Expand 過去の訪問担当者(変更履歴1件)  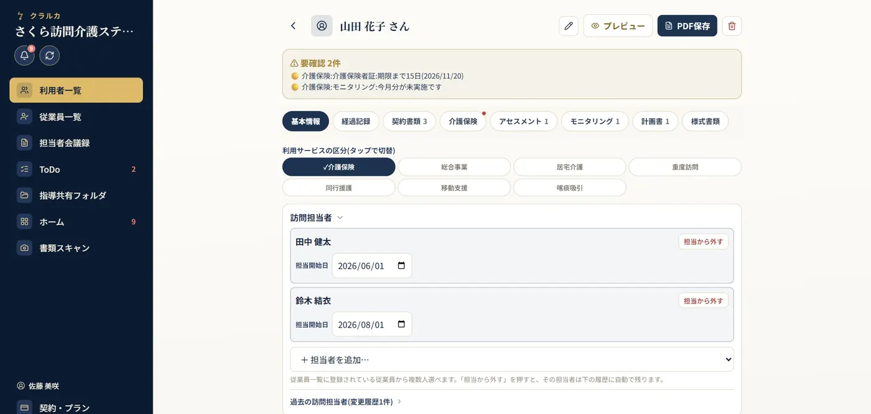click(346, 402)
